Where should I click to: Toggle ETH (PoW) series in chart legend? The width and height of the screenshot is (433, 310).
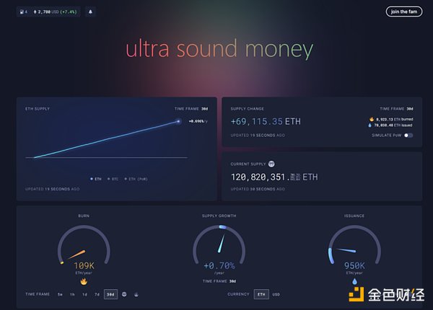coord(135,178)
